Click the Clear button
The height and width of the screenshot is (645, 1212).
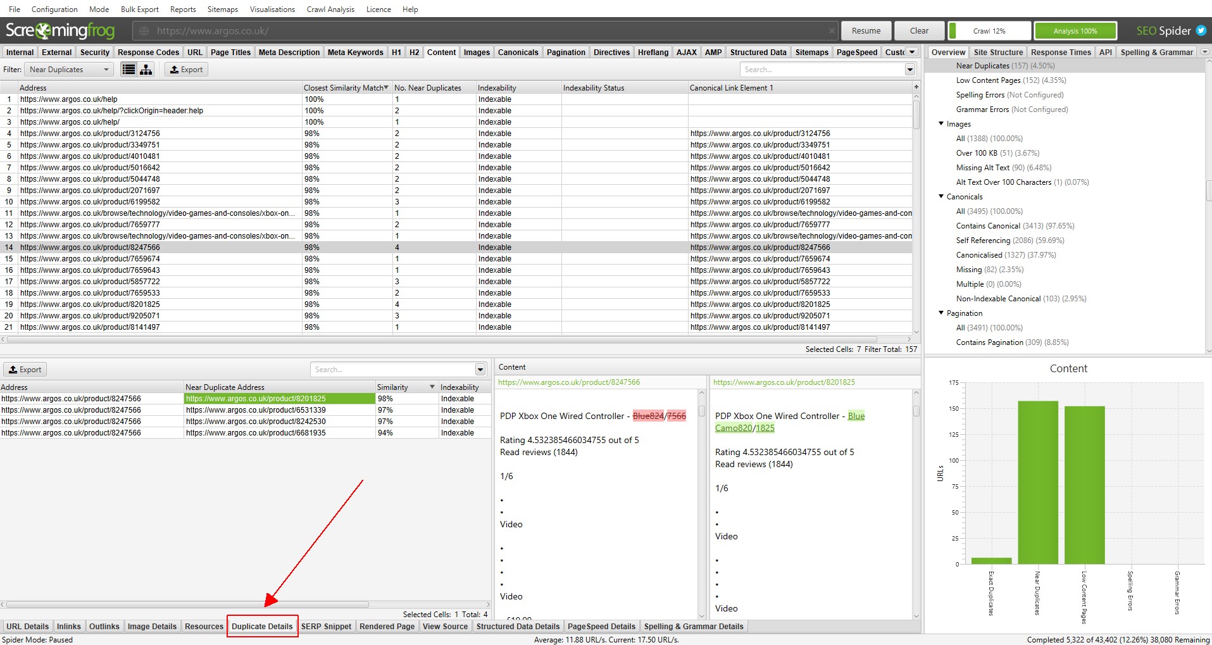point(918,30)
